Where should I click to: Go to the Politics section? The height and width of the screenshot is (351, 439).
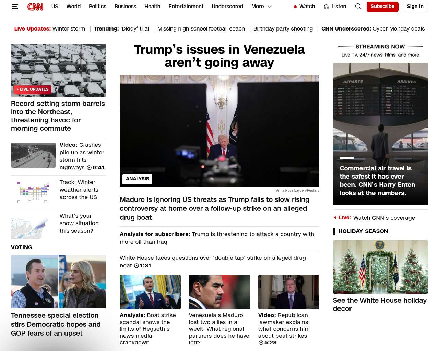97,7
